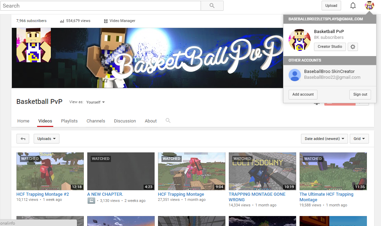Click the 7,966 subscribers text
The width and height of the screenshot is (381, 226).
click(x=31, y=21)
